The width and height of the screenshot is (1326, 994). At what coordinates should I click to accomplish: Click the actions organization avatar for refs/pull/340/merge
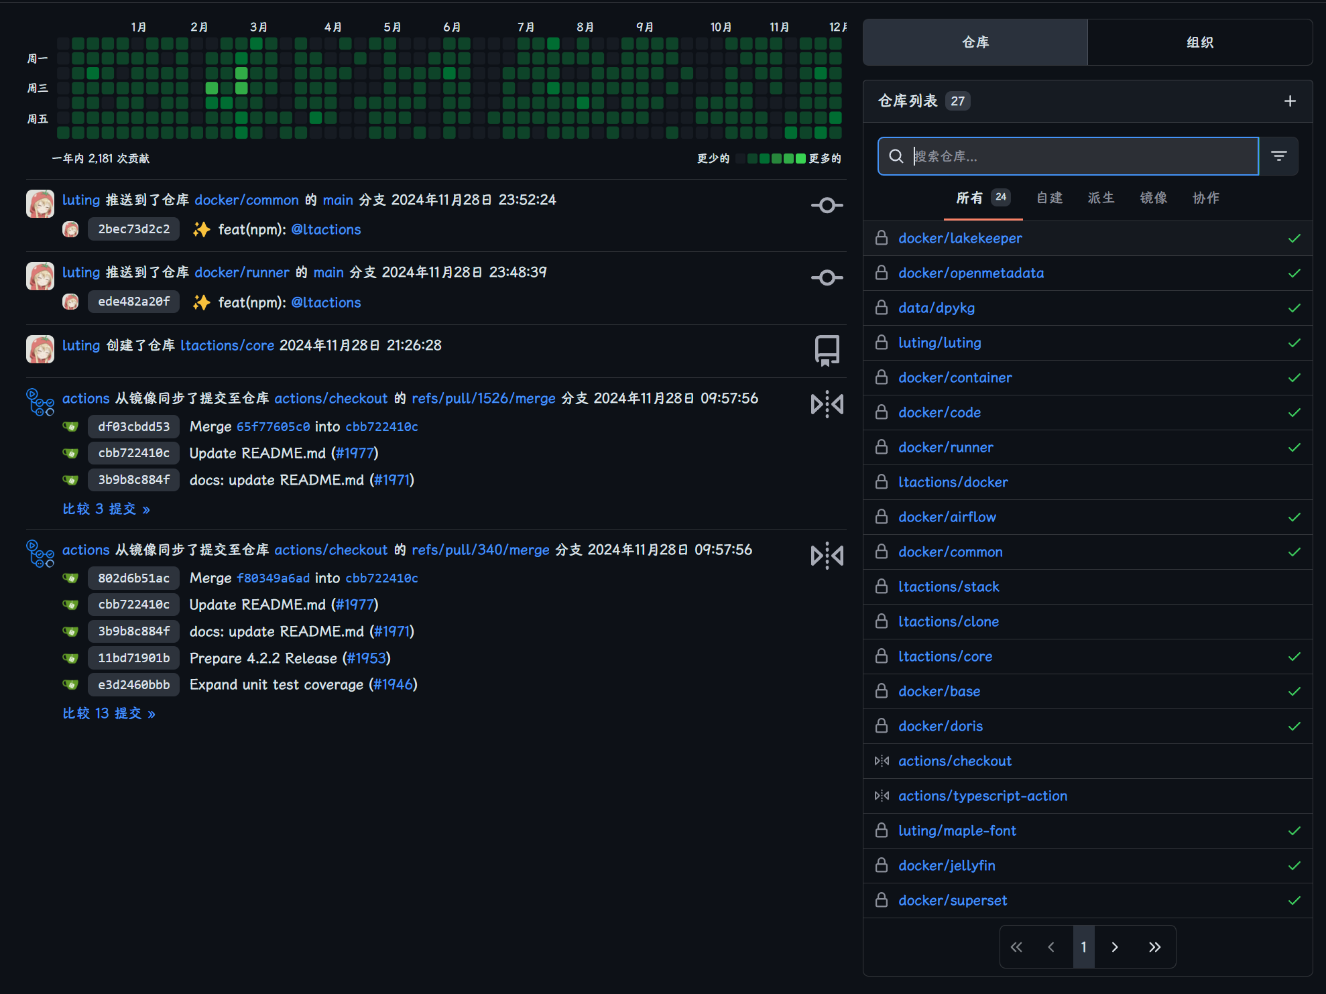(40, 554)
